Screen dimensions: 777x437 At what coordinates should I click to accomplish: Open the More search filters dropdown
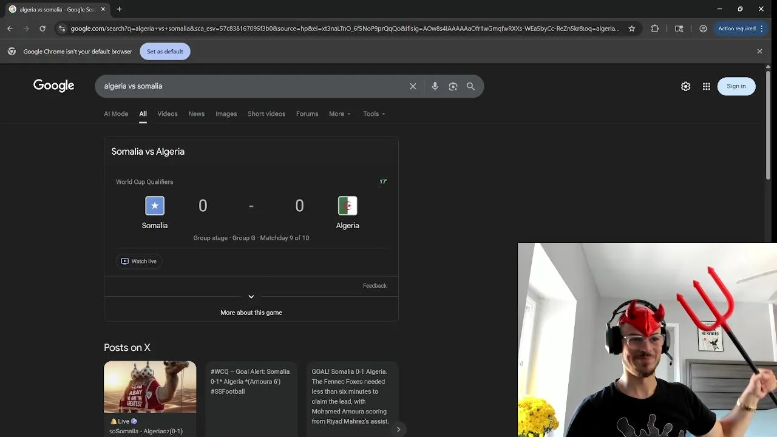(x=340, y=114)
